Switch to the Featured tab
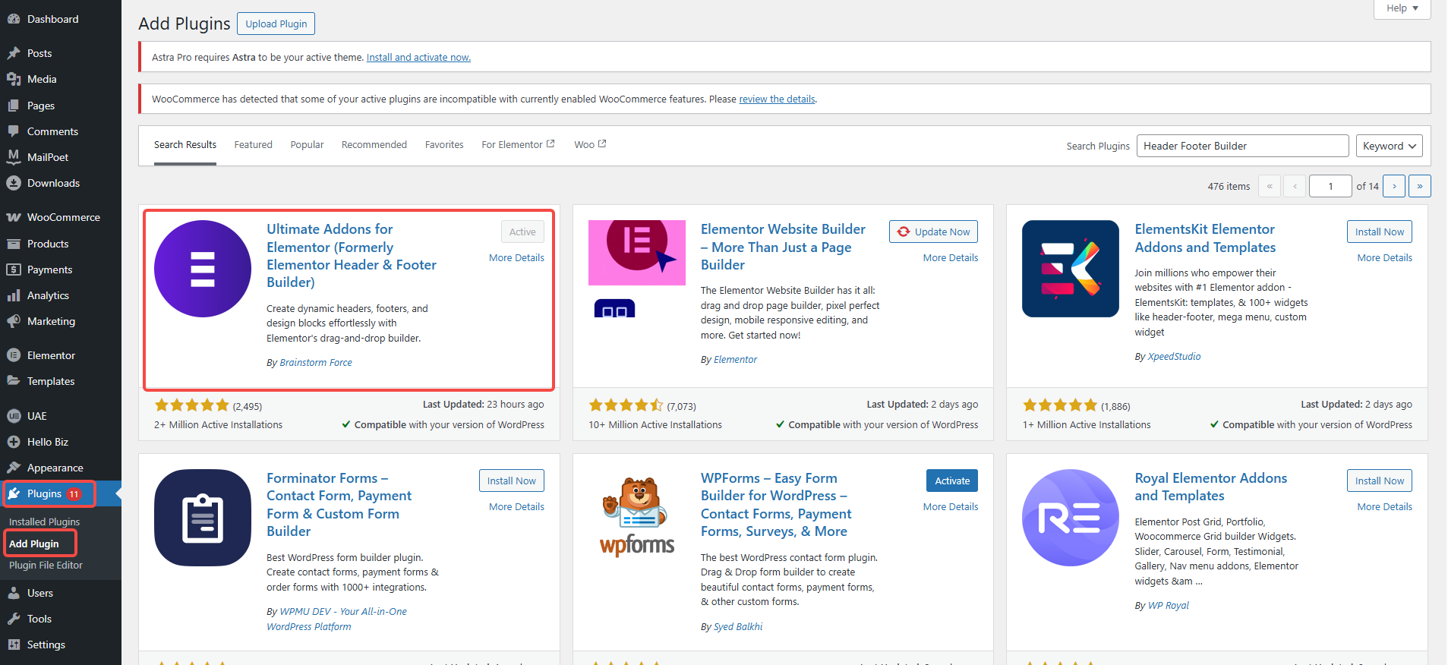Viewport: 1448px width, 665px height. [253, 144]
